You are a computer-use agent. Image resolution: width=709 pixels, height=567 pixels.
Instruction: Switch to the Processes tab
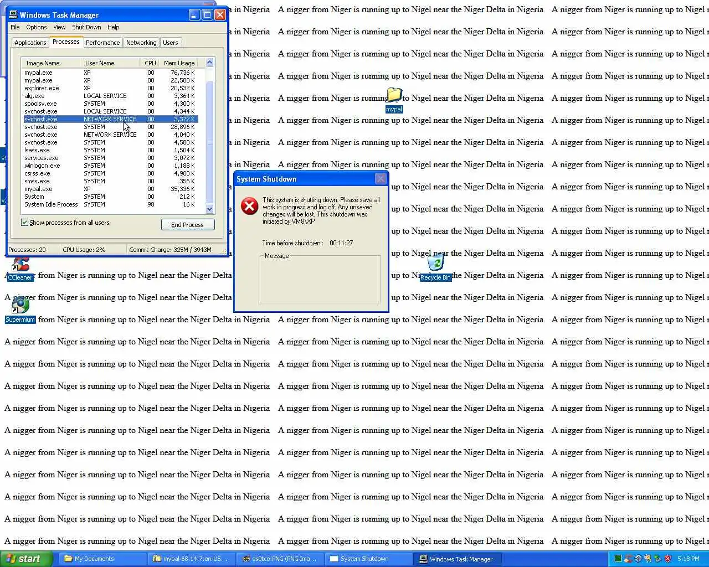66,42
